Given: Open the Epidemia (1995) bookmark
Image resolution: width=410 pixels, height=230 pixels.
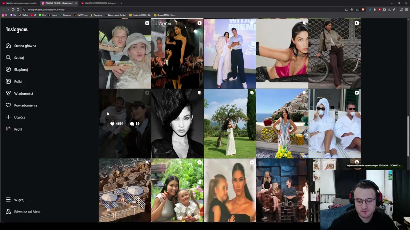Looking at the screenshot, I should coord(140,15).
